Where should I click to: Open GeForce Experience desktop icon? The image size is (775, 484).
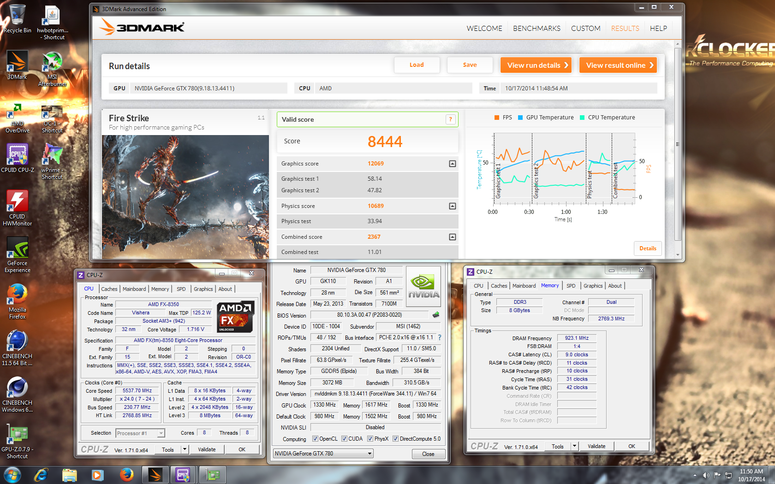tap(17, 255)
